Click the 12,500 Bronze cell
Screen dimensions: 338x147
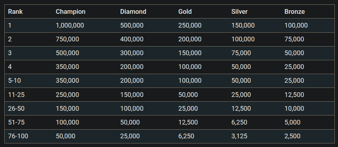[x=294, y=95]
